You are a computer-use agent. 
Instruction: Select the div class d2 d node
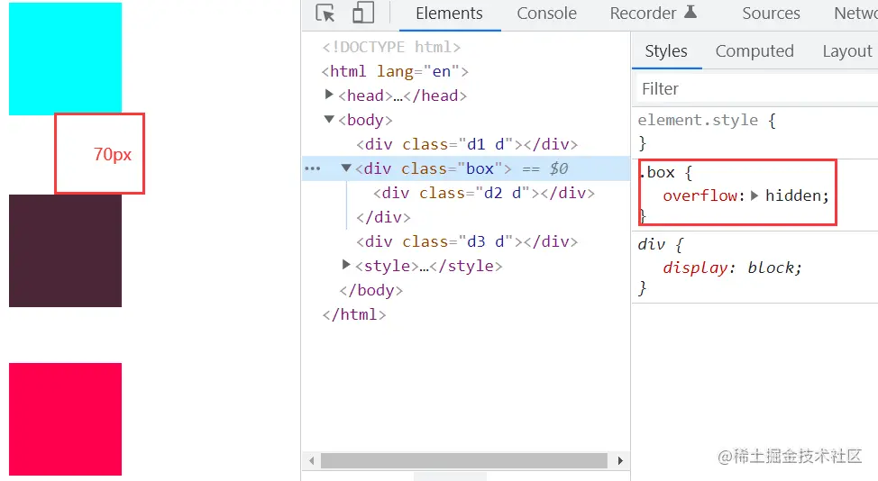(x=484, y=193)
